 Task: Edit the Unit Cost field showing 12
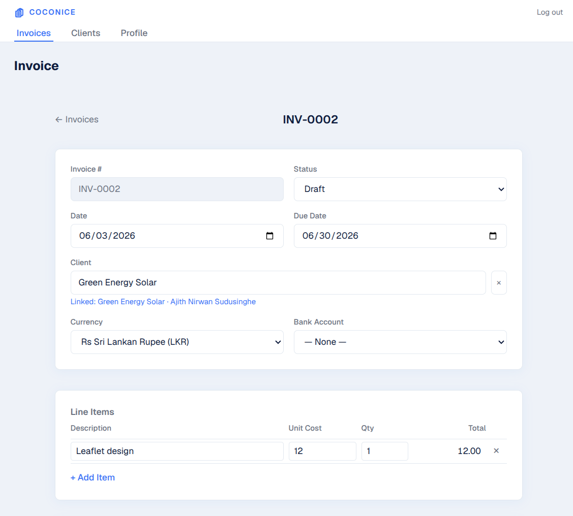322,451
